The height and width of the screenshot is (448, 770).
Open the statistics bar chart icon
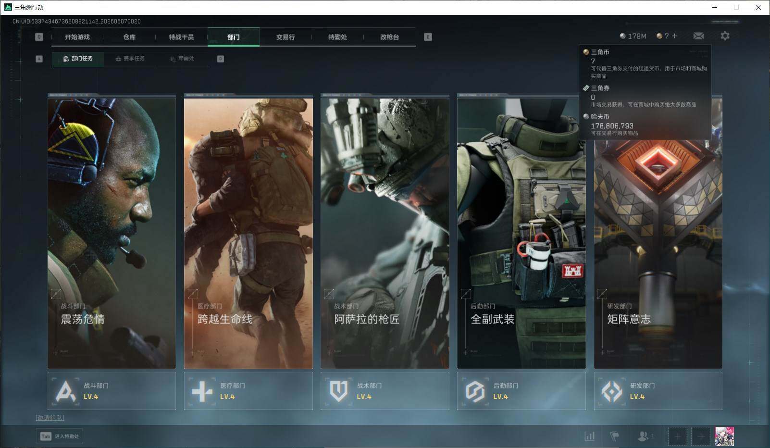pos(590,436)
